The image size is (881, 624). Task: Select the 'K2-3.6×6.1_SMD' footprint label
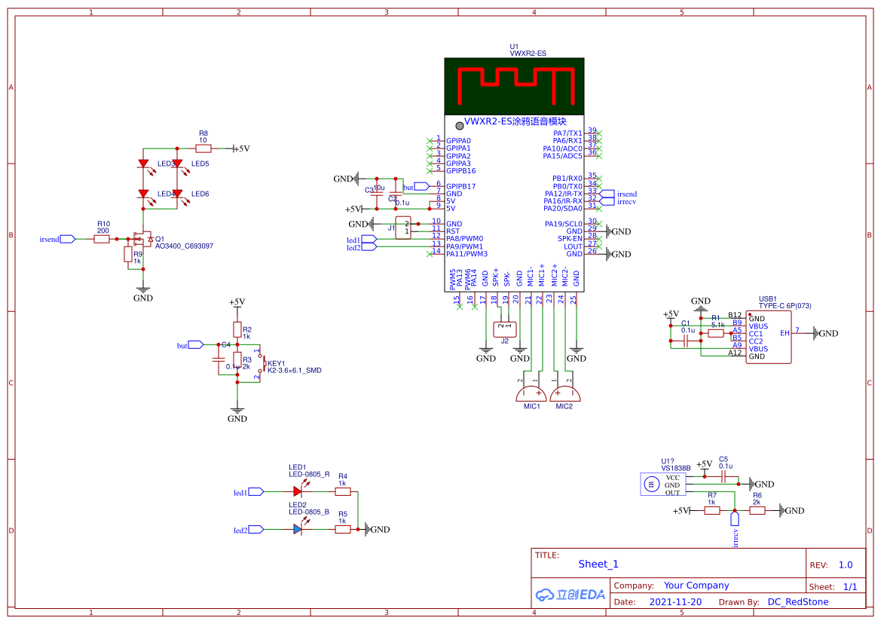pyautogui.click(x=295, y=370)
